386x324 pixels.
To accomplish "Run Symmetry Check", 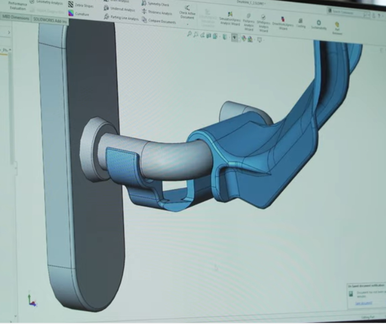I will pos(155,4).
